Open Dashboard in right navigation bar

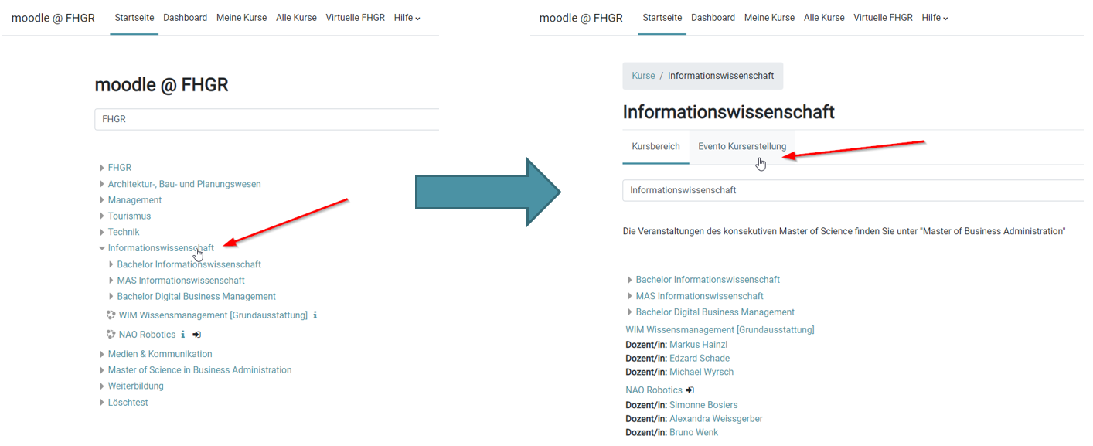point(713,18)
